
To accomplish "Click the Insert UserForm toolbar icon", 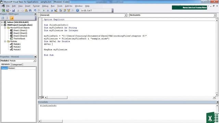I will (x=8, y=11).
